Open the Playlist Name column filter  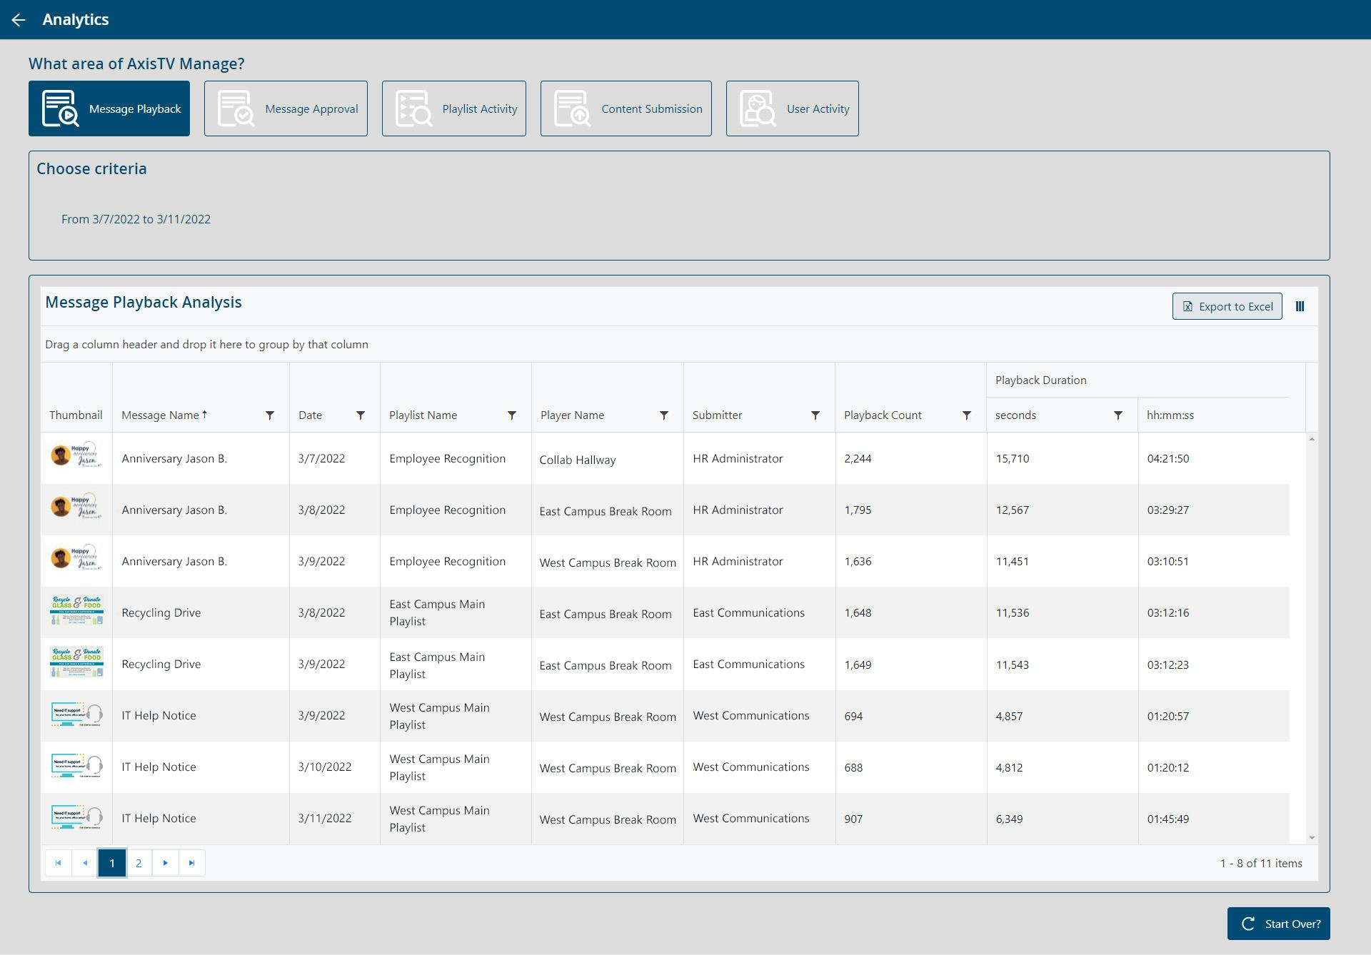512,415
